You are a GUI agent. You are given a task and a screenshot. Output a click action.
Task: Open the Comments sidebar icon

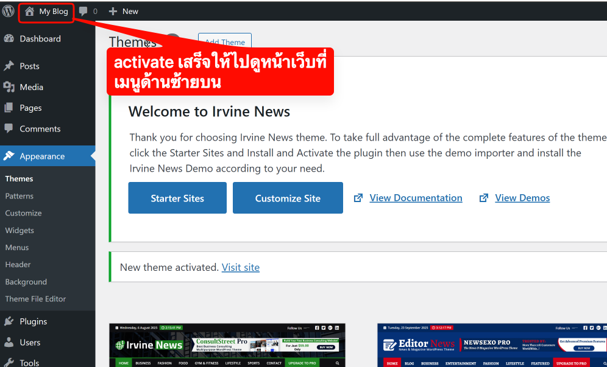click(9, 128)
